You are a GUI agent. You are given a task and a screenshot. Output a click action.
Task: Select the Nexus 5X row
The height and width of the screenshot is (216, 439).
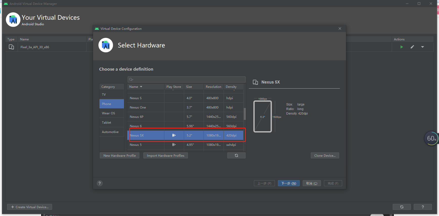(x=185, y=135)
